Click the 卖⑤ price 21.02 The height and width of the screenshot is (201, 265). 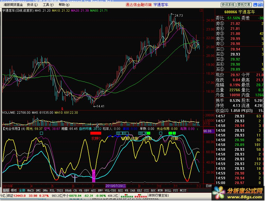click(x=235, y=24)
